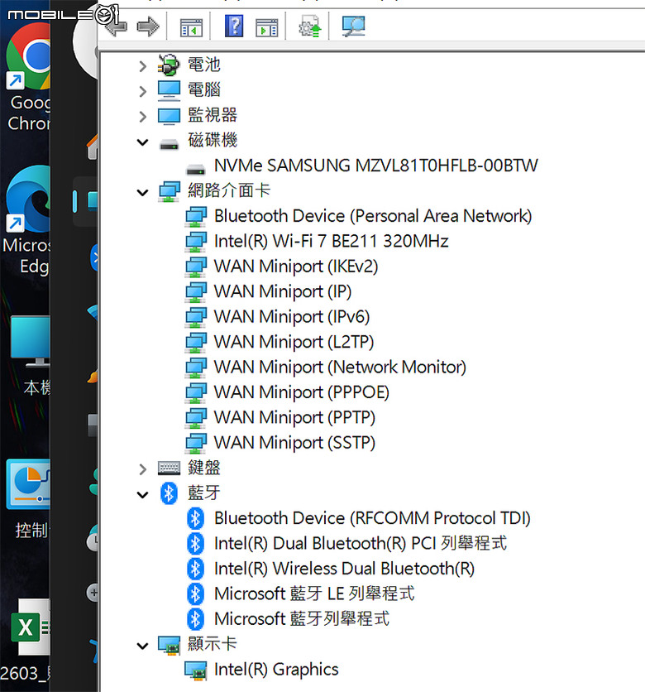645x692 pixels.
Task: Click the scan for hardware changes icon
Action: click(x=354, y=26)
